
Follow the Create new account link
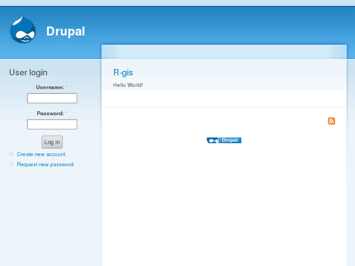pyautogui.click(x=41, y=154)
